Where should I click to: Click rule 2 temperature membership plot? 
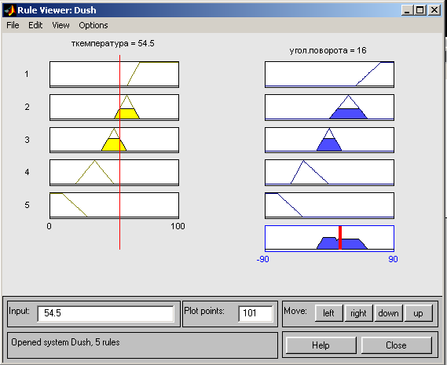pos(115,108)
